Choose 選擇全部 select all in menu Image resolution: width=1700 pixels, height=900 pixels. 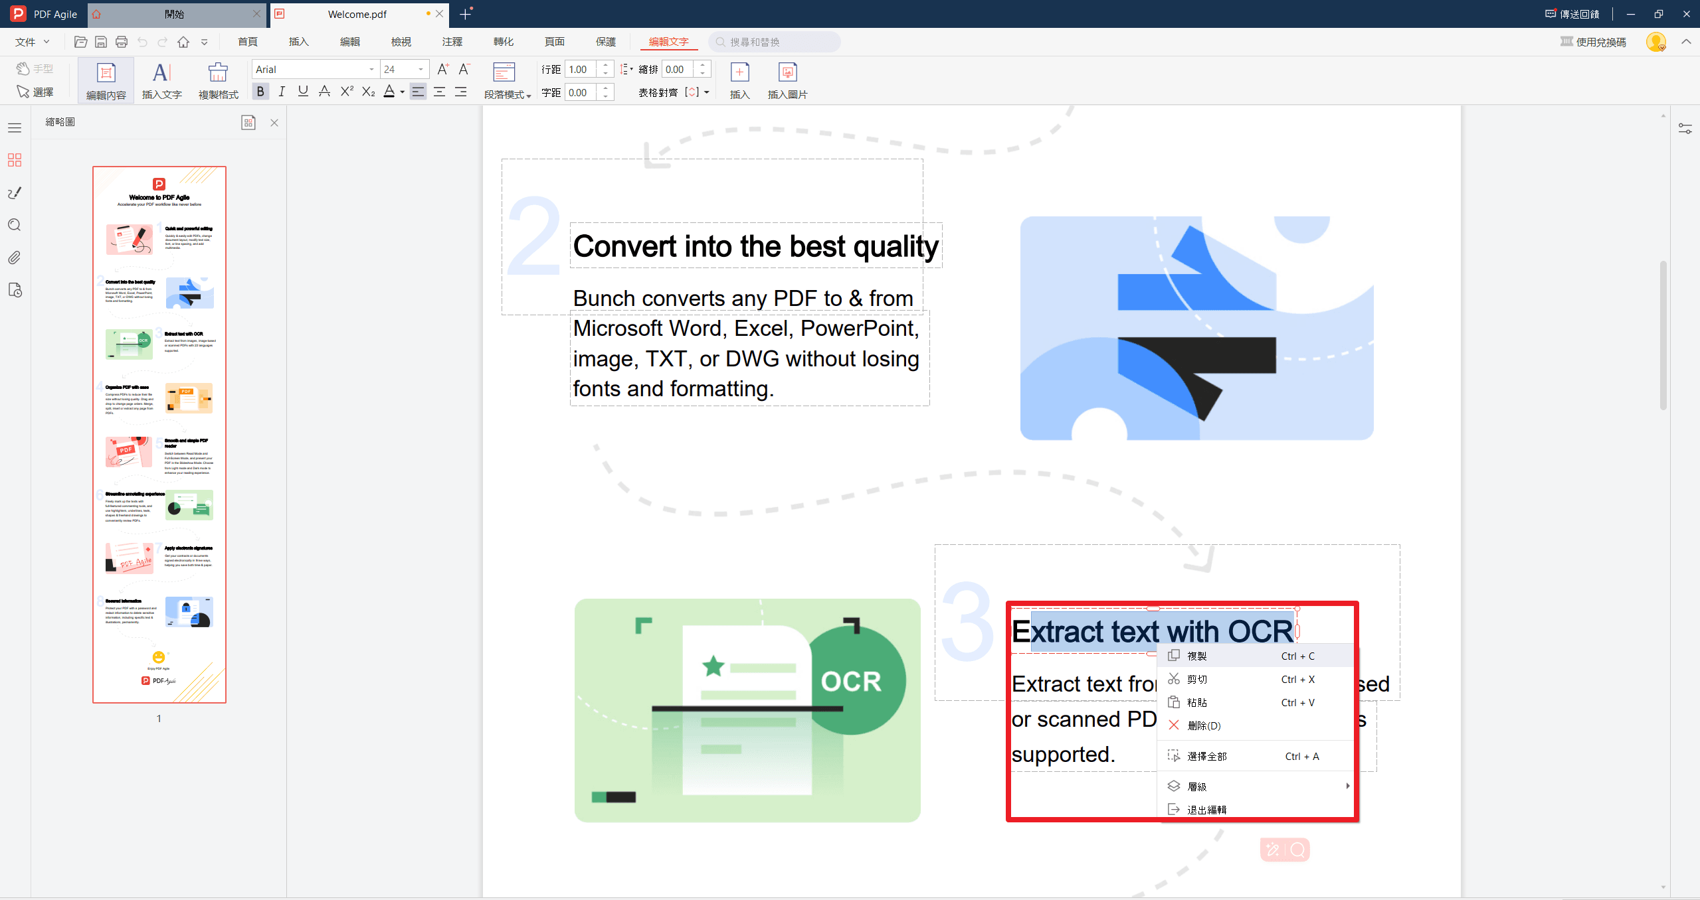[x=1257, y=756]
